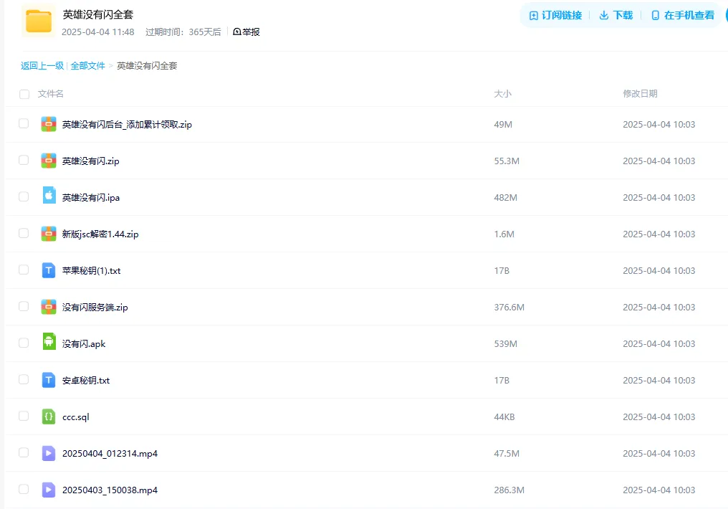Click the yellow folder icon at top

39,22
